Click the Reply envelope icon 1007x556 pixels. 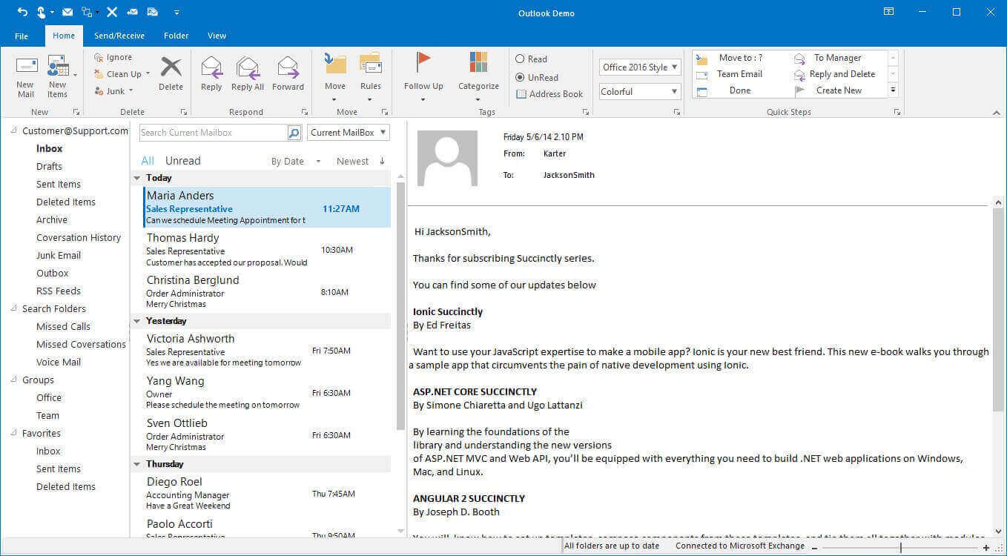(x=211, y=67)
